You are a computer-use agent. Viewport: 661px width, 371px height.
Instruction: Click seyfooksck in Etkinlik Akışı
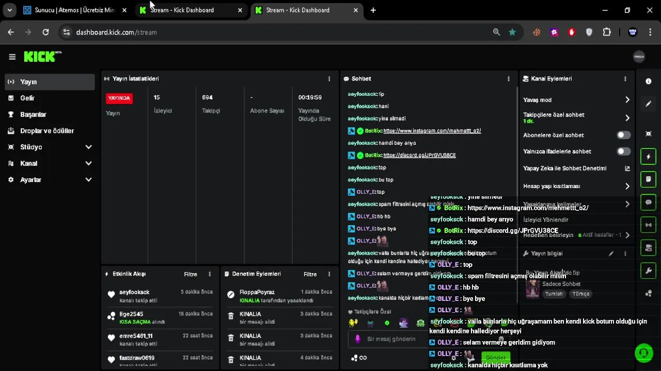click(x=134, y=292)
